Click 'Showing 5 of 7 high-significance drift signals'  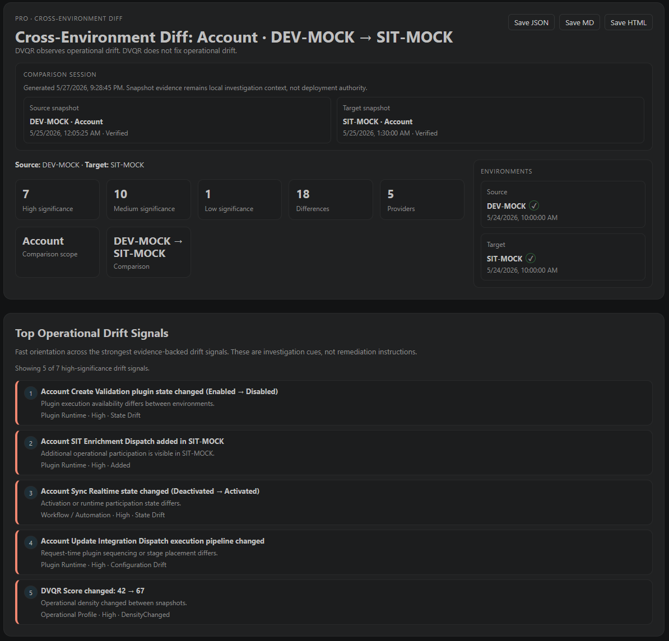point(82,368)
